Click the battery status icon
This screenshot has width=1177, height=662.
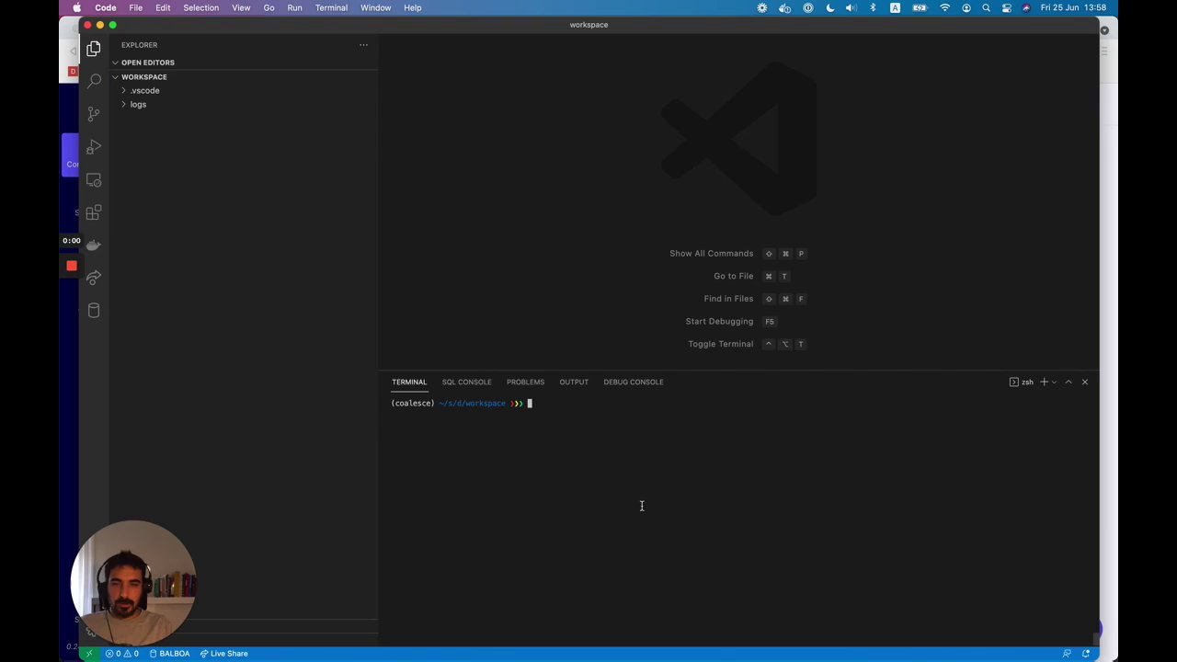pyautogui.click(x=920, y=8)
